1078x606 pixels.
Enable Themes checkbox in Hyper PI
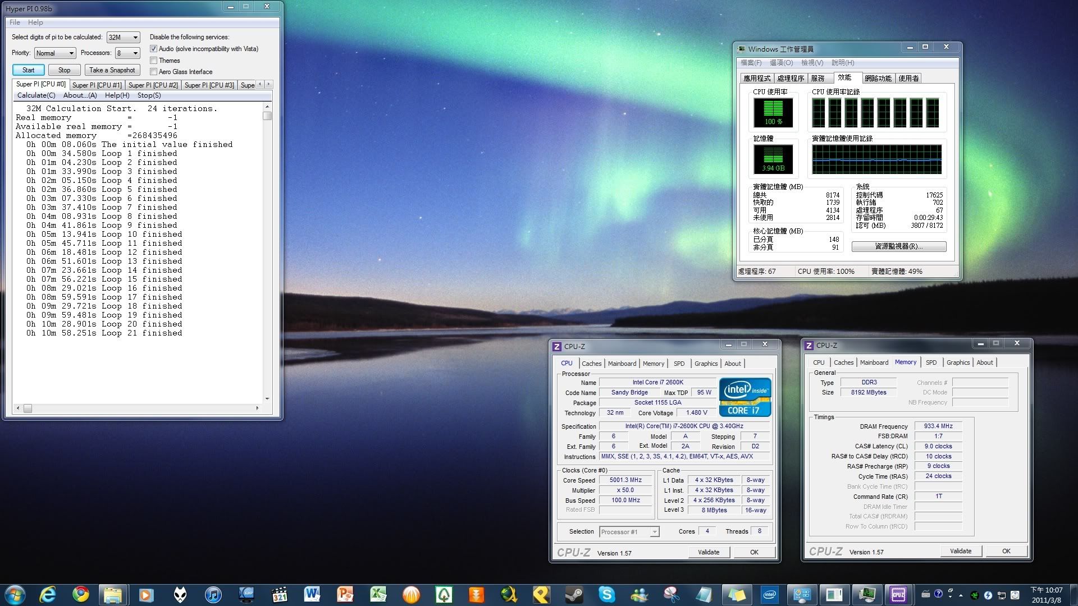(x=153, y=61)
